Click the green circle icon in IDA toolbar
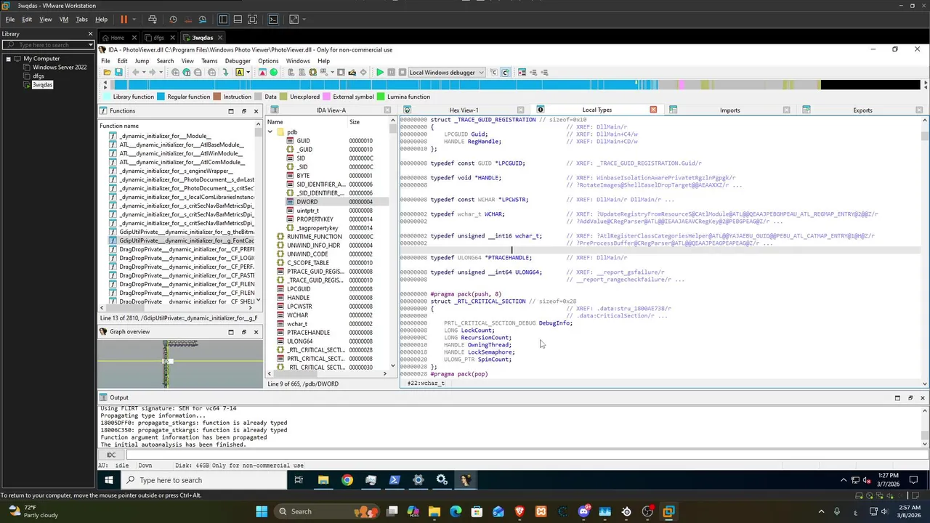The image size is (930, 523). pyautogui.click(x=273, y=73)
